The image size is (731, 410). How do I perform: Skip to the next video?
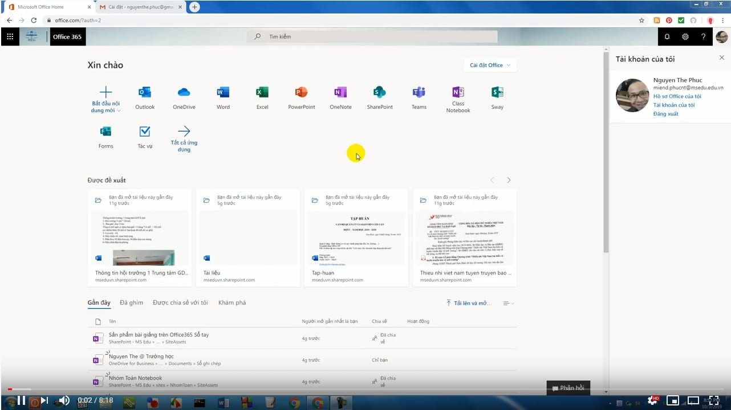pos(44,400)
